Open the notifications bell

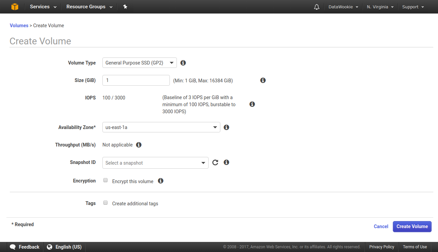click(x=316, y=7)
